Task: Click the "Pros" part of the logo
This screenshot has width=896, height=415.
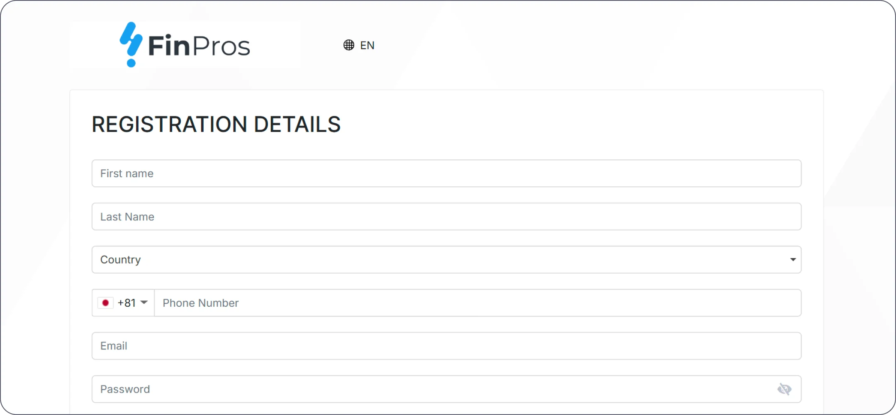Action: pos(222,46)
